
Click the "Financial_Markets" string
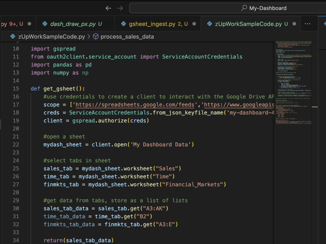[x=193, y=185]
